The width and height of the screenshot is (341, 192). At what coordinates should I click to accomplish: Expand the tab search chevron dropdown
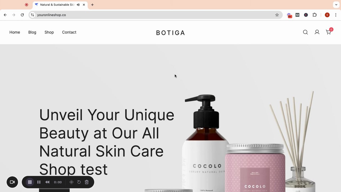click(x=336, y=5)
